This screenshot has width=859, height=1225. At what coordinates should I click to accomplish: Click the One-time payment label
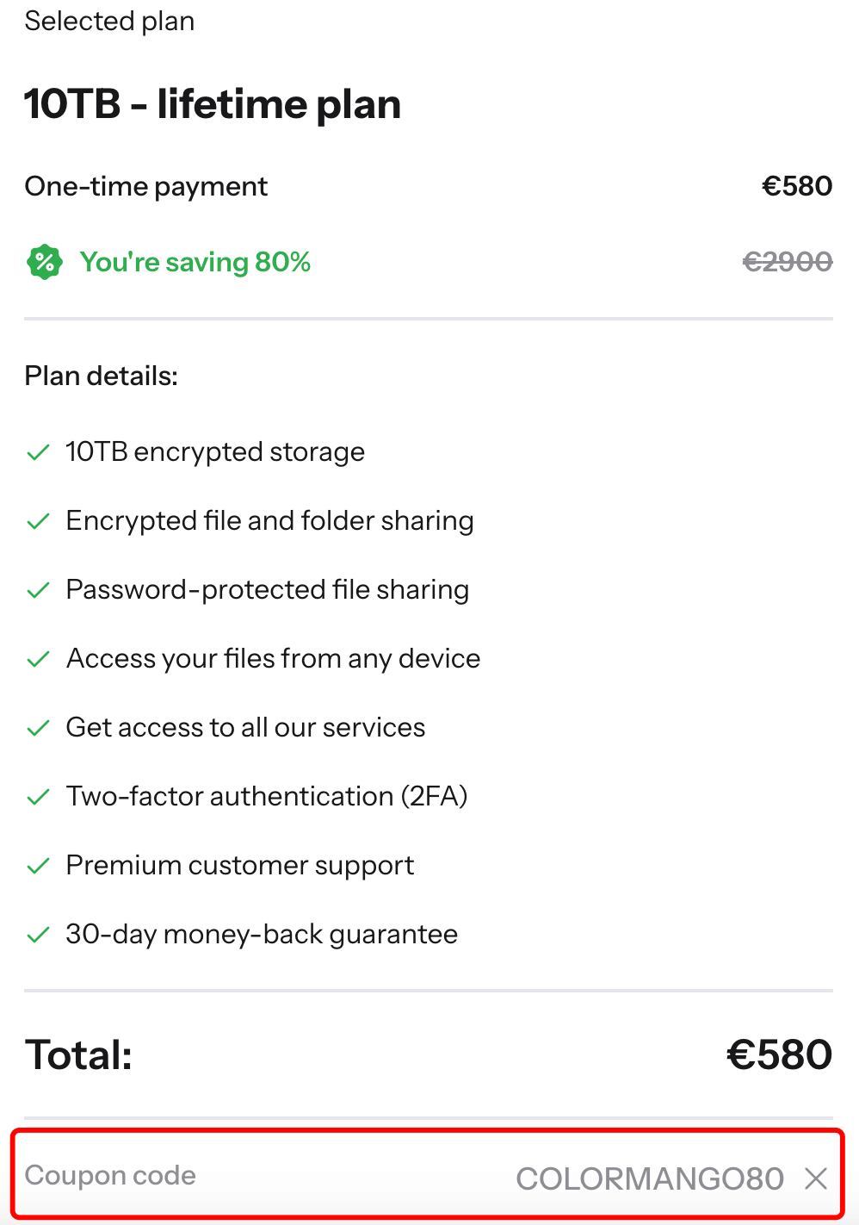pyautogui.click(x=145, y=185)
